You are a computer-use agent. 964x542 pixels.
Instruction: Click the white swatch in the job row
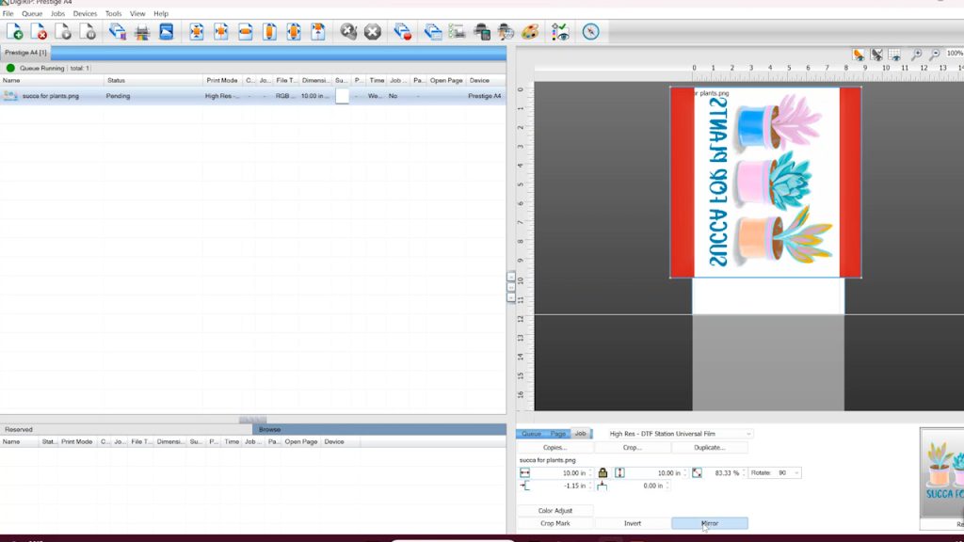click(342, 96)
